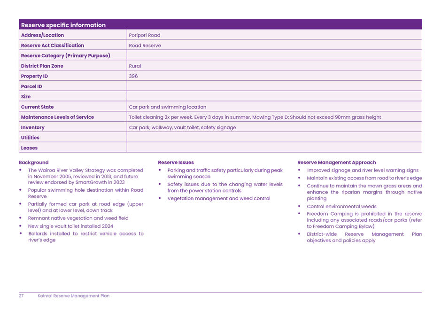Select the Parcel ID row label
This screenshot has width=441, height=312.
tap(31, 86)
